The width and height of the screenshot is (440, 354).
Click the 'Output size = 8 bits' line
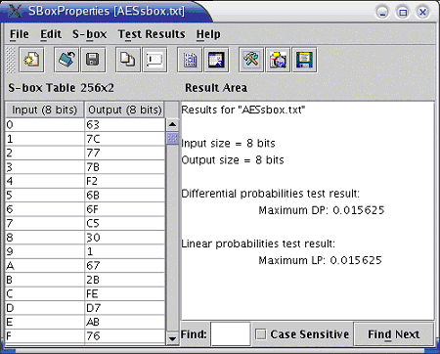click(x=233, y=160)
